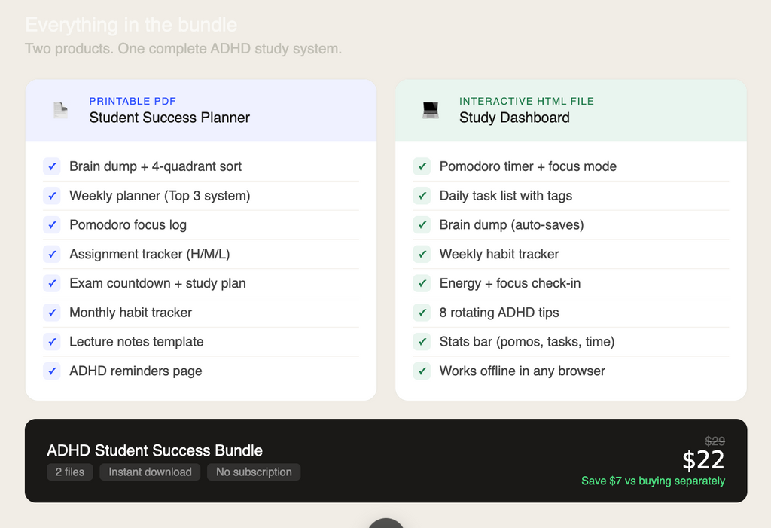Click Brain dump (auto-saves) text

512,225
